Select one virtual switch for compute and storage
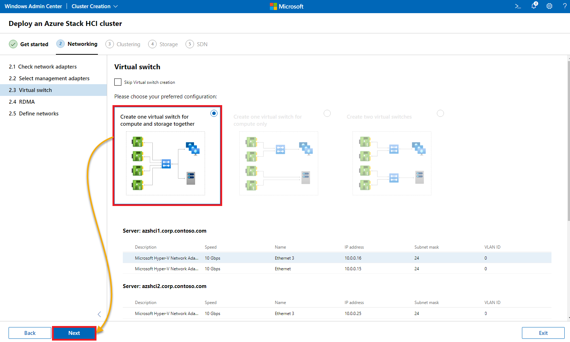Screen dimensions: 570x342 pos(214,113)
